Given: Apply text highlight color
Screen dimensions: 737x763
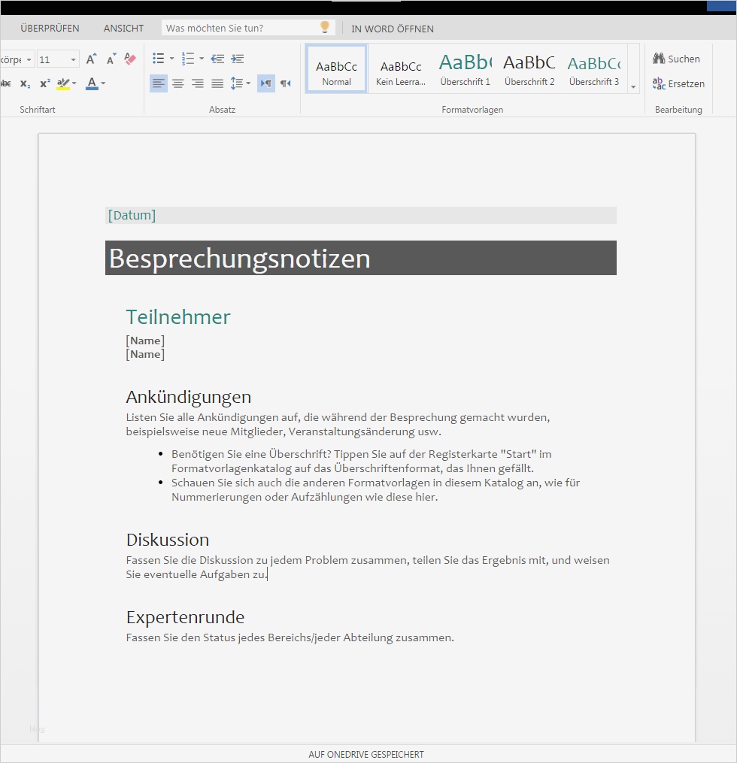Looking at the screenshot, I should pyautogui.click(x=64, y=83).
